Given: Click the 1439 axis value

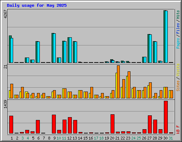Looking at the screenshot, I should pos(5,104).
